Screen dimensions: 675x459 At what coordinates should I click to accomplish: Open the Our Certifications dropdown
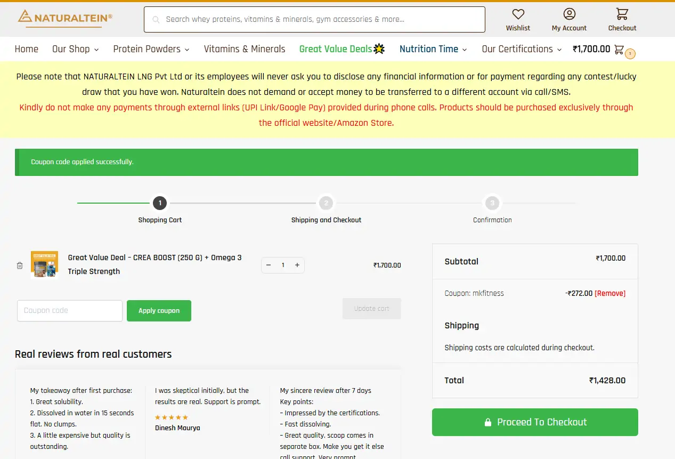click(521, 49)
